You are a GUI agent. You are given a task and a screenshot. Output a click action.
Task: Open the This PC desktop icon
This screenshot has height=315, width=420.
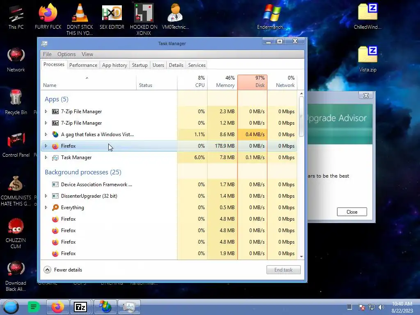coord(16,17)
